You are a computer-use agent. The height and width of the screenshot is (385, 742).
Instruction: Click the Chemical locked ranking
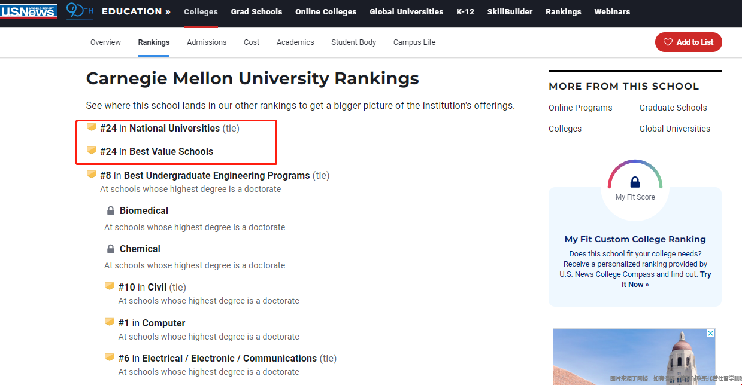click(140, 249)
